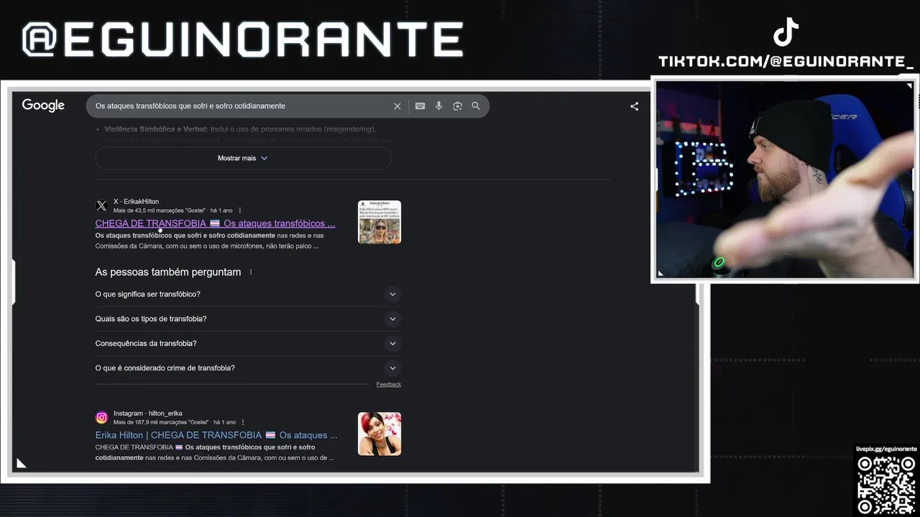Open the on-screen keyboard icon
This screenshot has height=517, width=920.
coord(420,106)
